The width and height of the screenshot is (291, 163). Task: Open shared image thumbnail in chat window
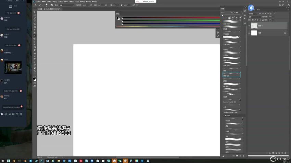(x=13, y=68)
